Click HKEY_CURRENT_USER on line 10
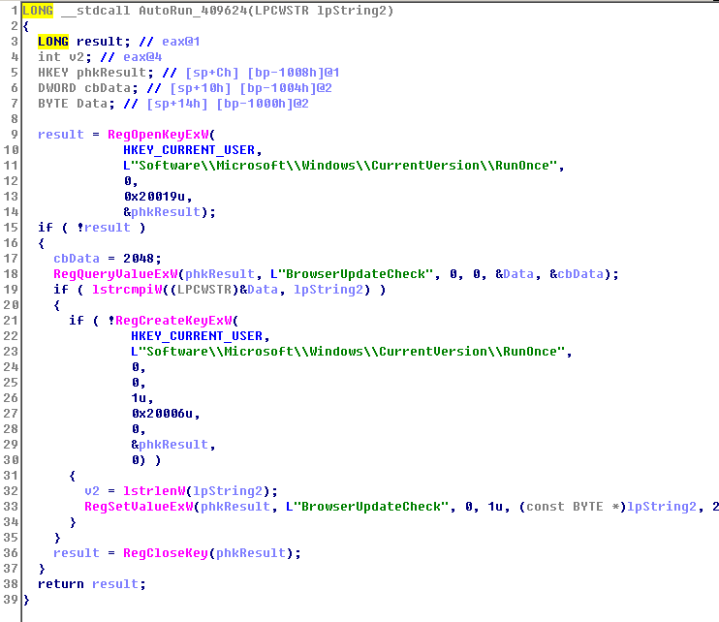Viewport: 719px width, 622px height. [189, 150]
